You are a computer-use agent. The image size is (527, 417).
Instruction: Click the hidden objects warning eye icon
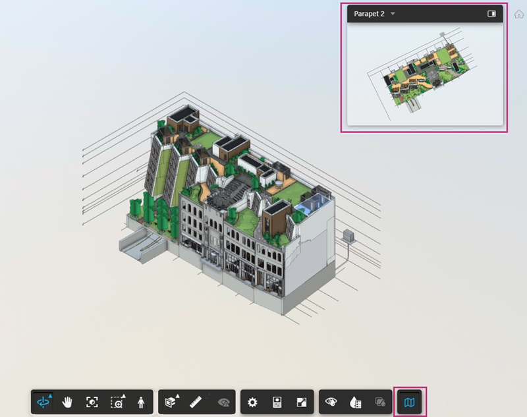click(223, 403)
